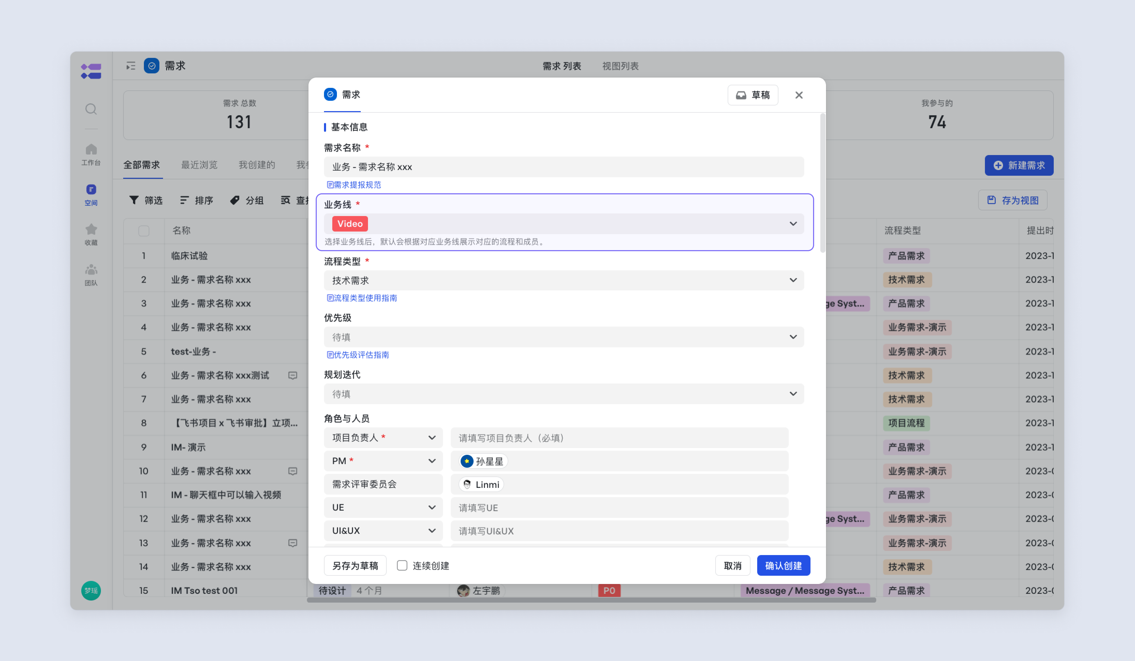Open the search icon in the sidebar

tap(91, 109)
